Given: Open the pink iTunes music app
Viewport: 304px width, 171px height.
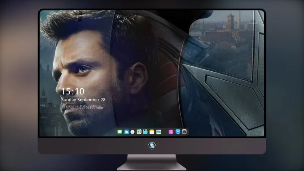Looking at the screenshot, I should coord(171,132).
